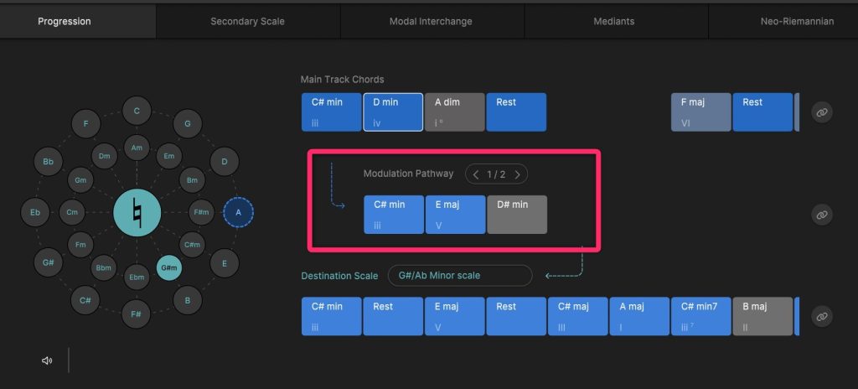Click the link icon beside Modulation Pathway
The image size is (858, 389).
coord(822,215)
